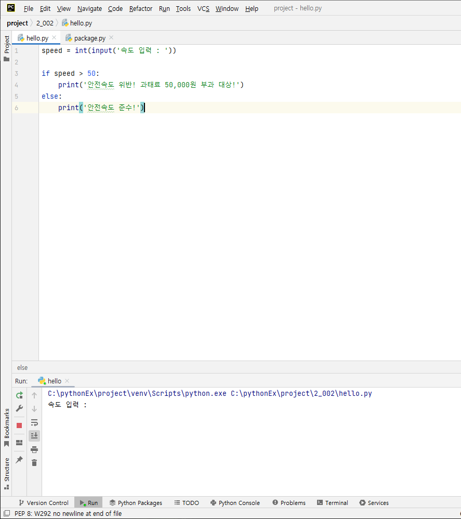Open the VCS menu

pyautogui.click(x=203, y=9)
